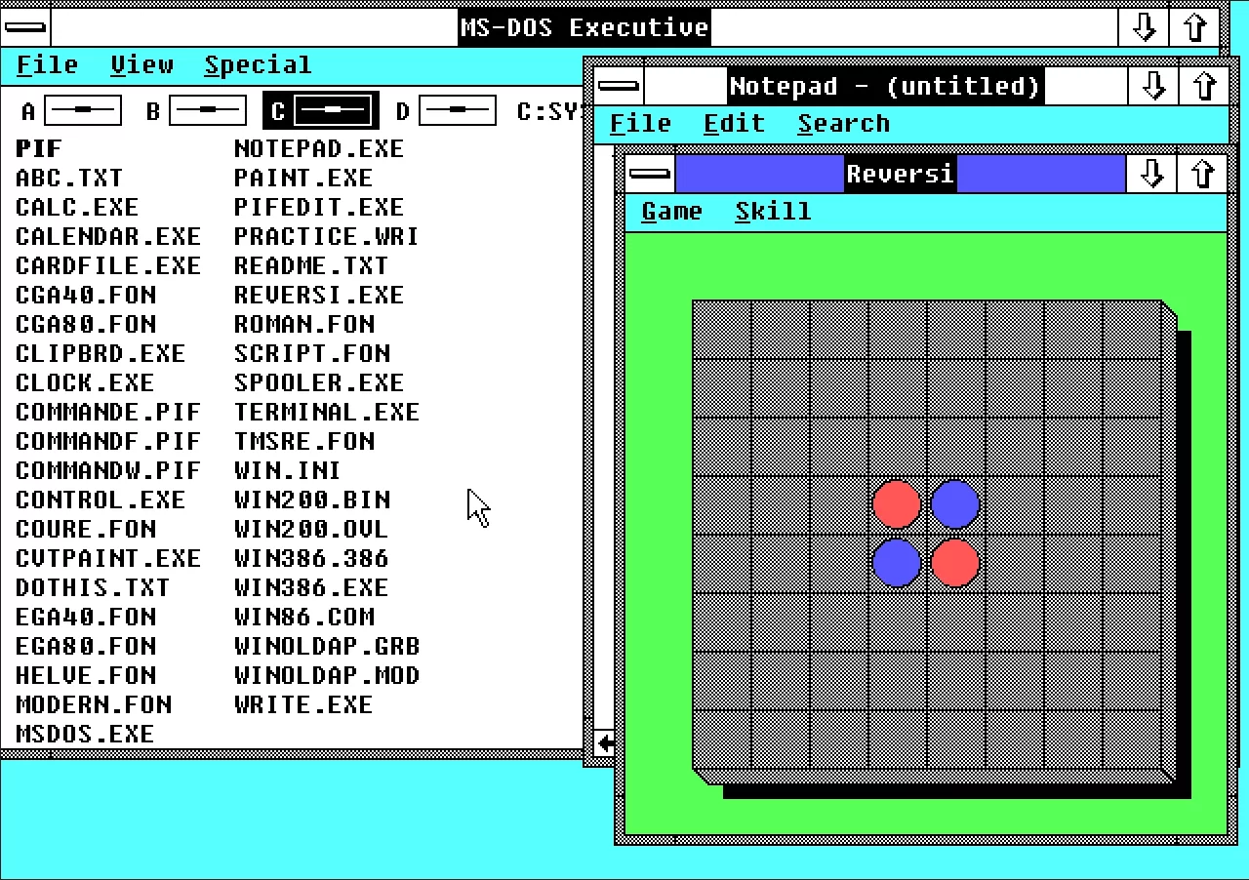Open the Reversi window control menu box
Image resolution: width=1249 pixels, height=880 pixels.
pos(650,175)
